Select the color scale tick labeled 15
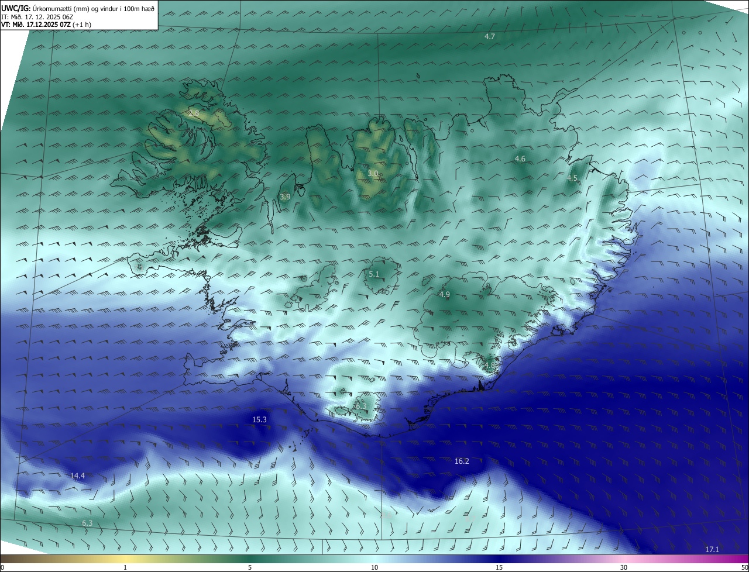 click(499, 567)
